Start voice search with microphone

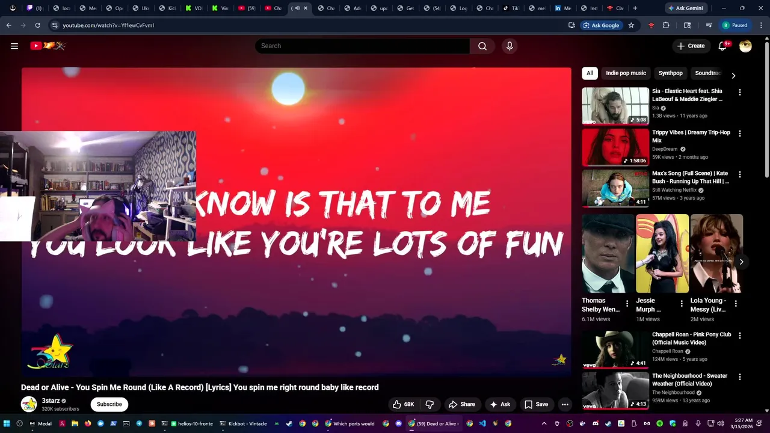pyautogui.click(x=510, y=46)
